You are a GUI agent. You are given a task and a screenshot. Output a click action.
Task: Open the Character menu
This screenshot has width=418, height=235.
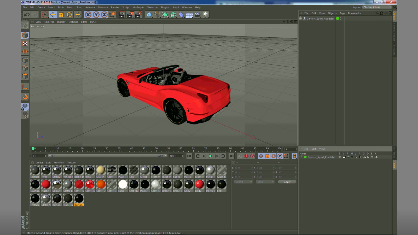(152, 7)
